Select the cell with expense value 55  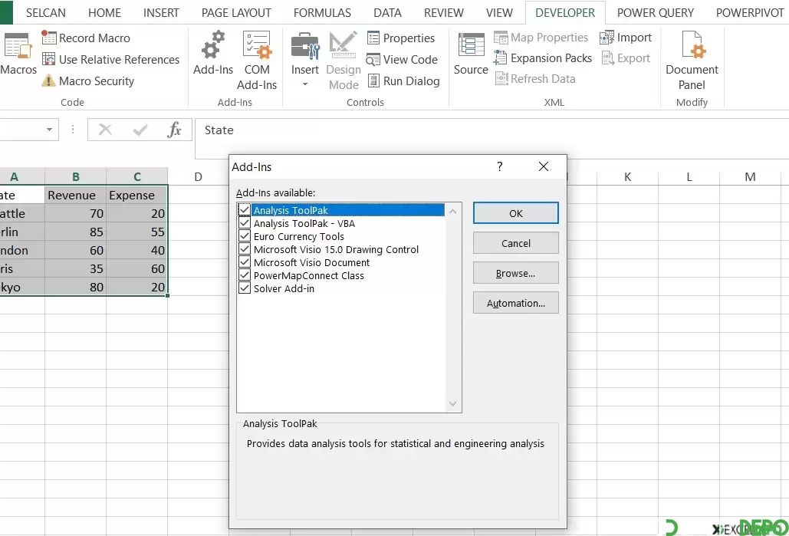(x=136, y=232)
